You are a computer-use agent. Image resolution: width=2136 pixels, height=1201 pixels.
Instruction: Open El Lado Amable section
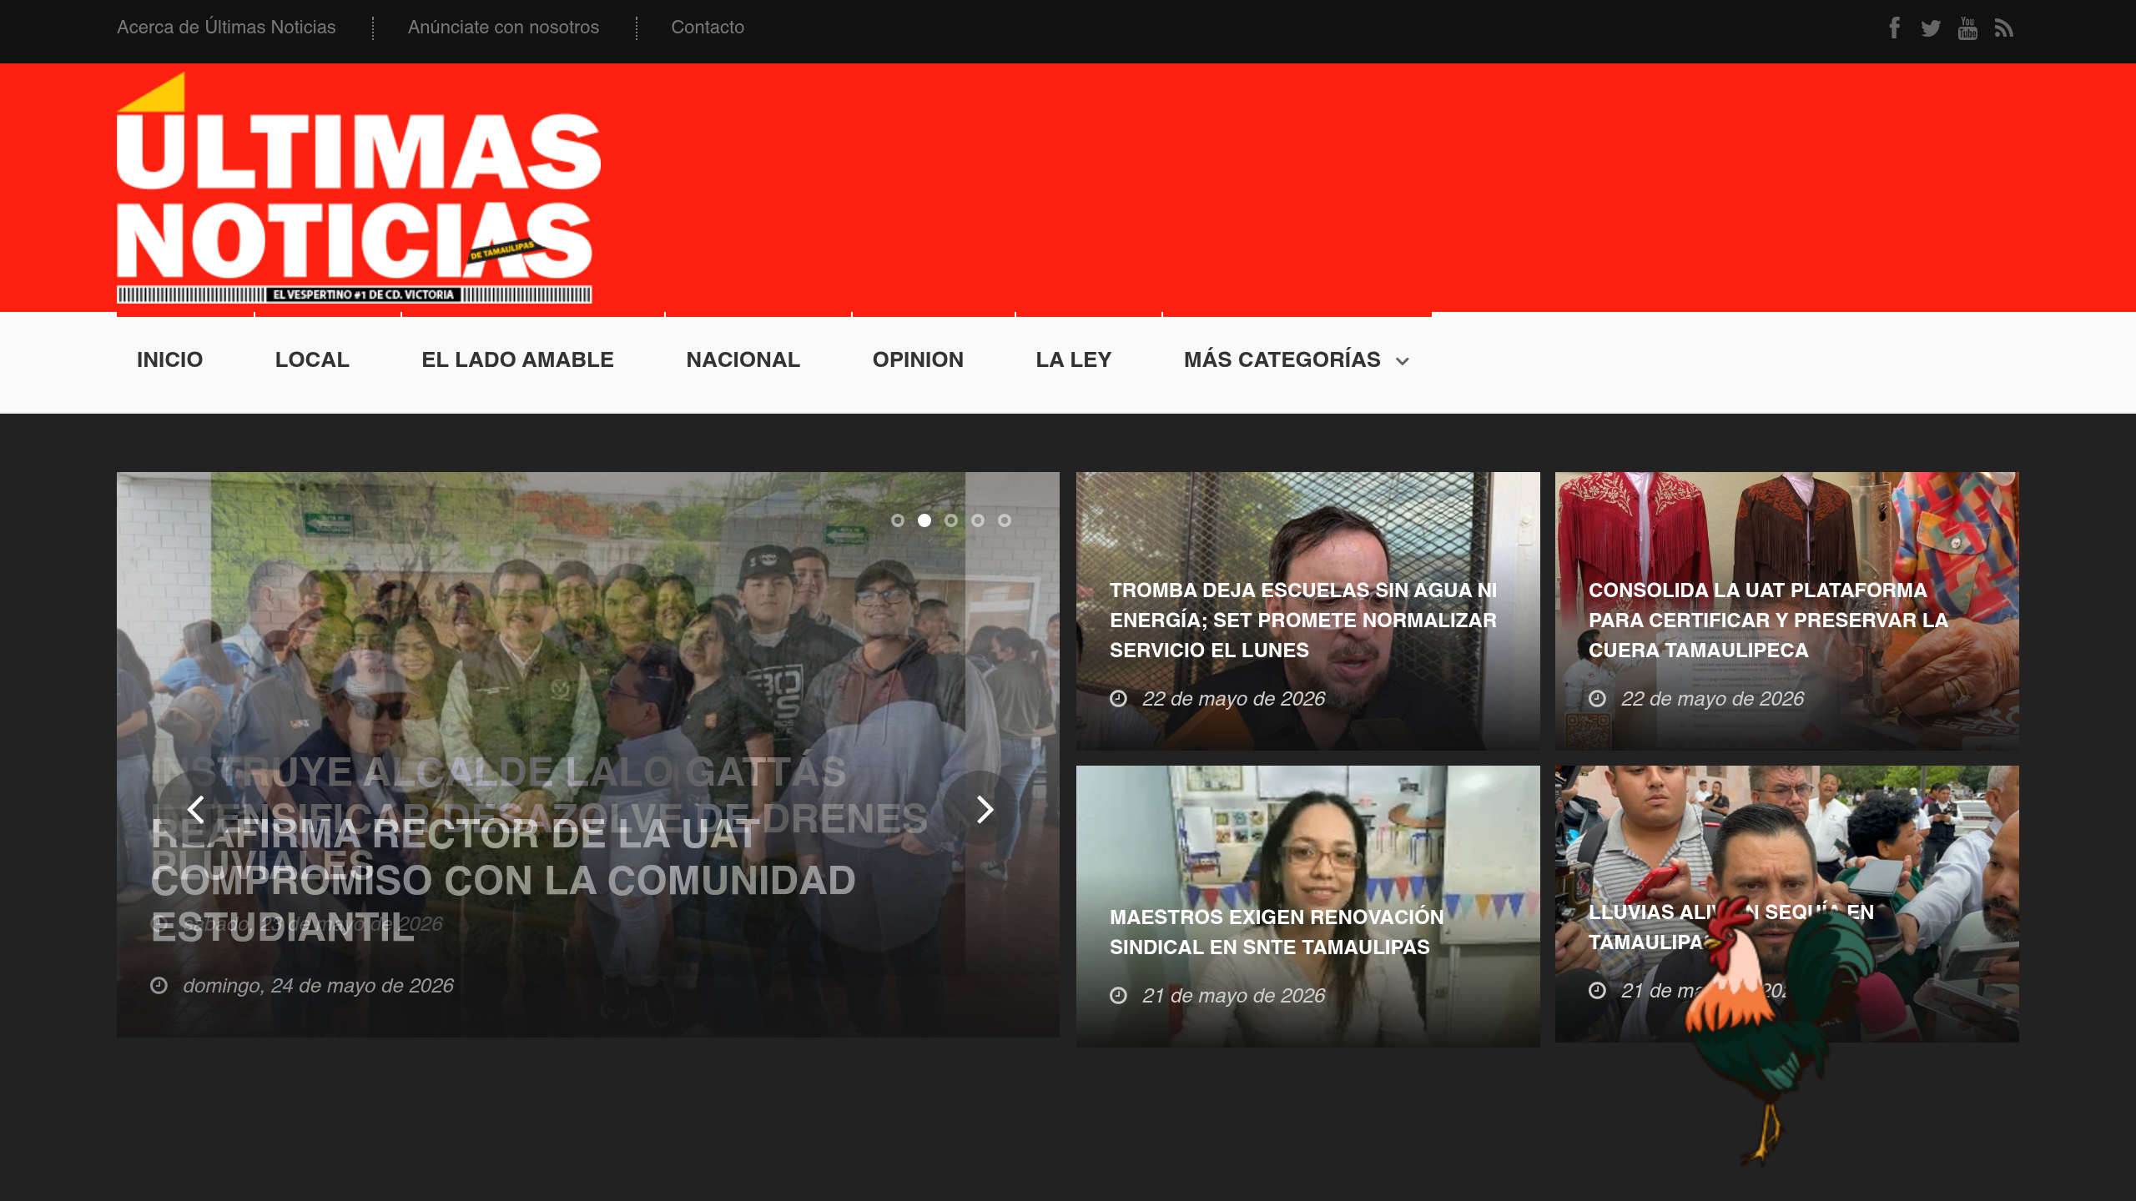click(517, 359)
